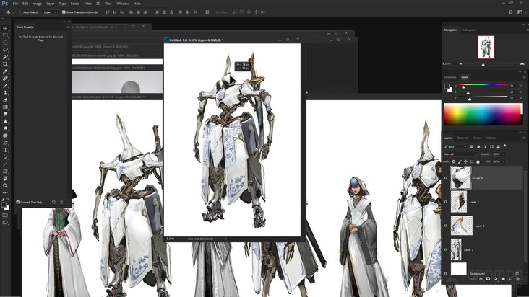Select the Crop tool
Screen dimensions: 529x297
[x=5, y=64]
